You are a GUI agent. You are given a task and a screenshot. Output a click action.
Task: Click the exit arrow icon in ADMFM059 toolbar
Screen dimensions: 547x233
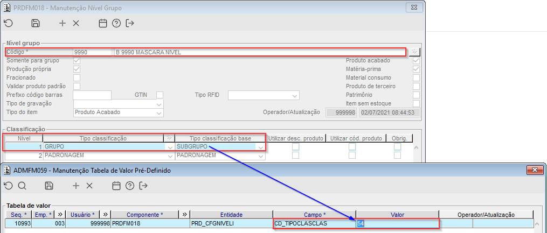pos(143,186)
